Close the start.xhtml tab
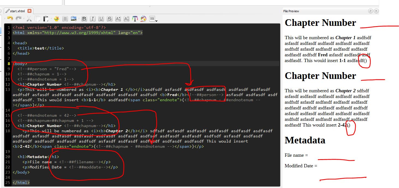399x188 pixels. 29,11
